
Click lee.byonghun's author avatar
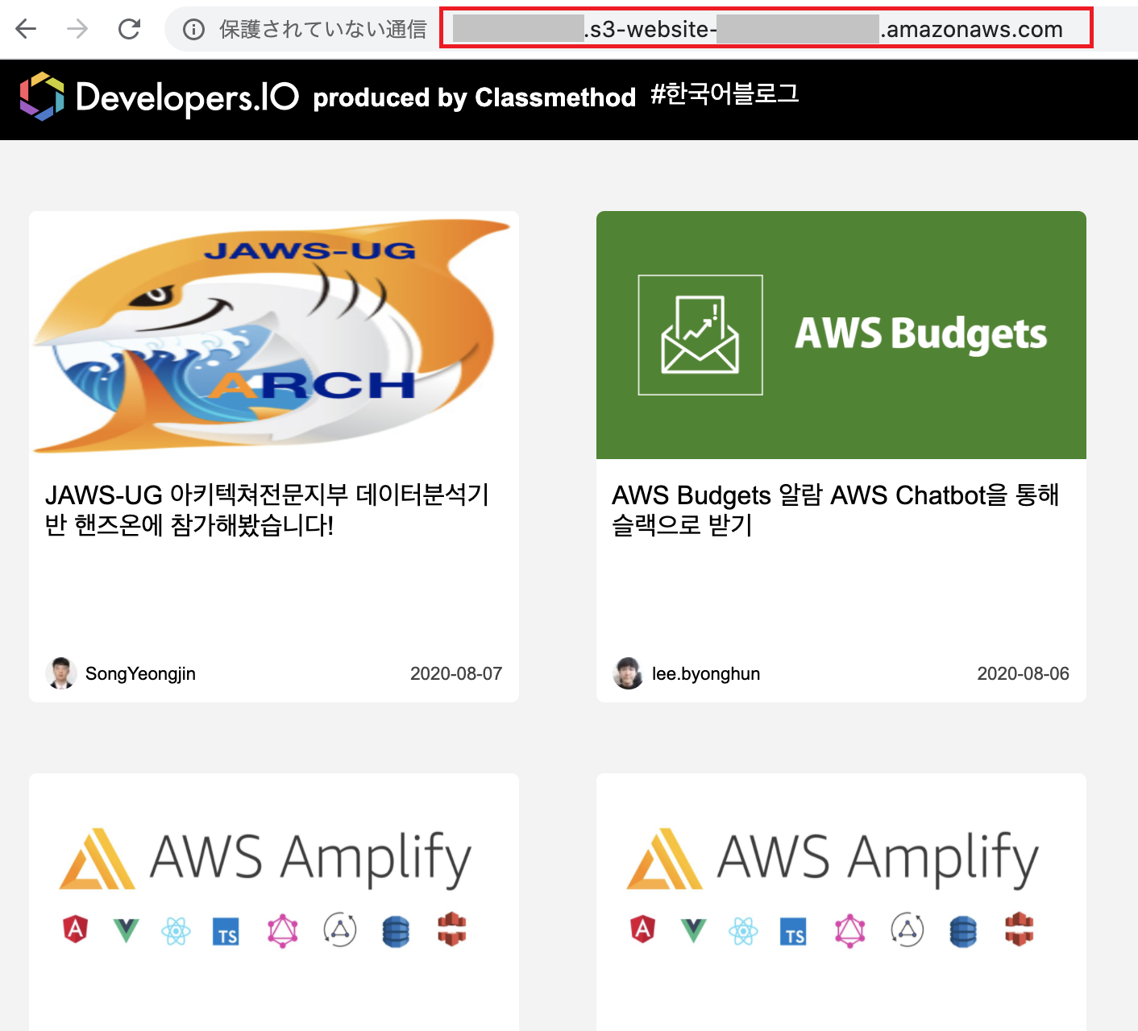coord(627,673)
